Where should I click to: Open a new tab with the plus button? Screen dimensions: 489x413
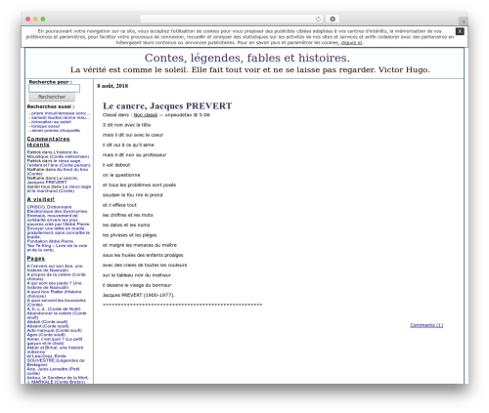464,21
